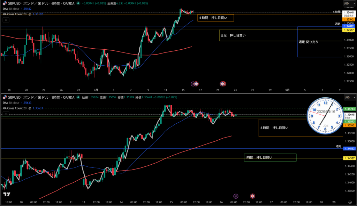Click the purple lightning event icon on lower chart

point(236,196)
